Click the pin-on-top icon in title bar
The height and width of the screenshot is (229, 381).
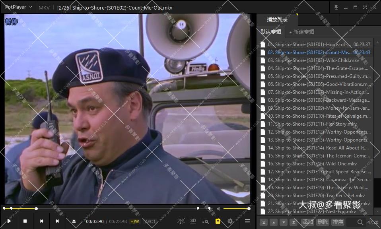point(336,7)
